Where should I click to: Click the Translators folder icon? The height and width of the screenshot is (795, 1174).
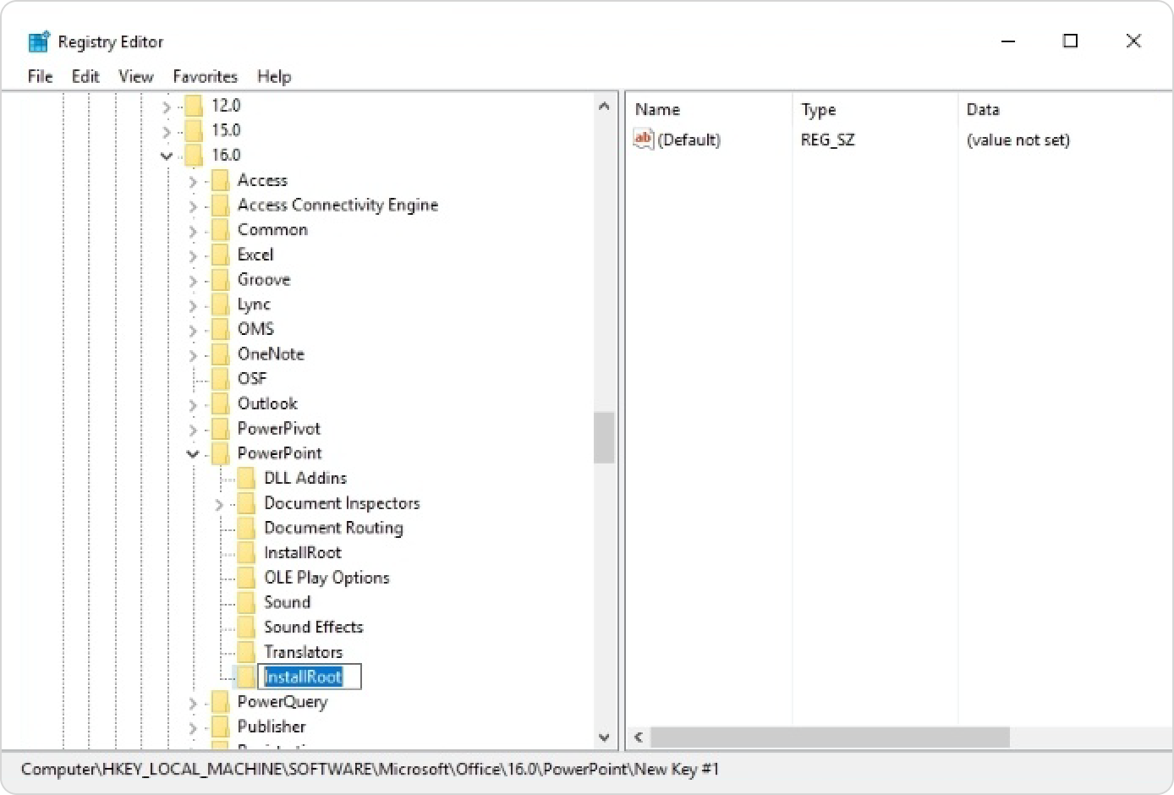tap(246, 652)
